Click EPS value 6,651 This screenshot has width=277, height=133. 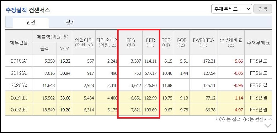135,98
